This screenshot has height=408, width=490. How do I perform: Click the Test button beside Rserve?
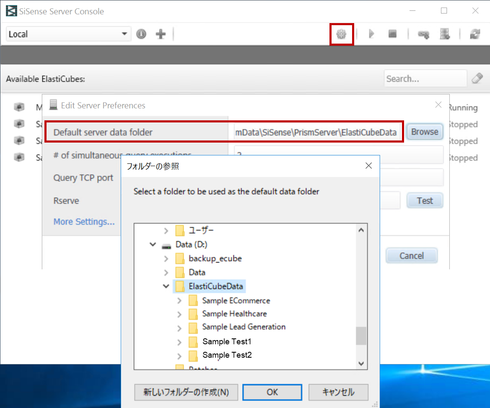tap(424, 200)
